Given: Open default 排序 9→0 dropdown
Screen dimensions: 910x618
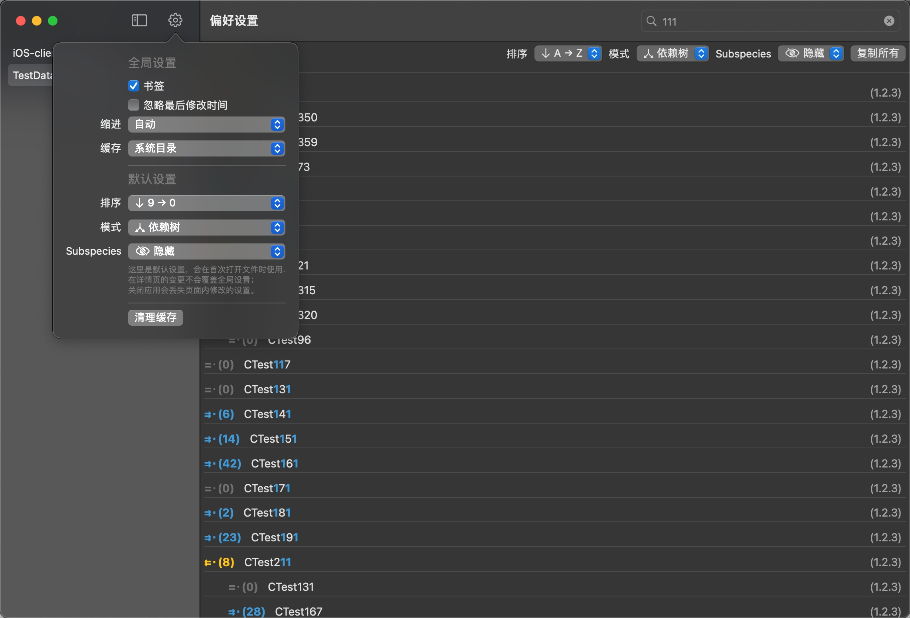Looking at the screenshot, I should click(x=206, y=203).
